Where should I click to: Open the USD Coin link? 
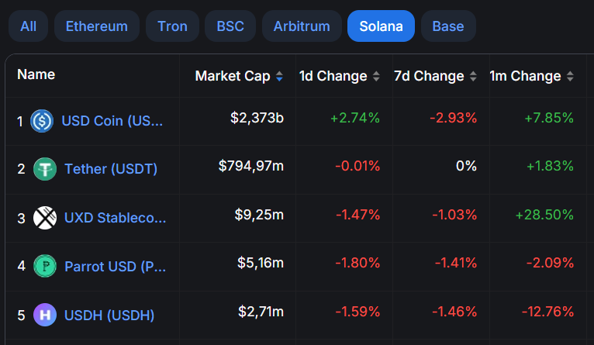[112, 121]
